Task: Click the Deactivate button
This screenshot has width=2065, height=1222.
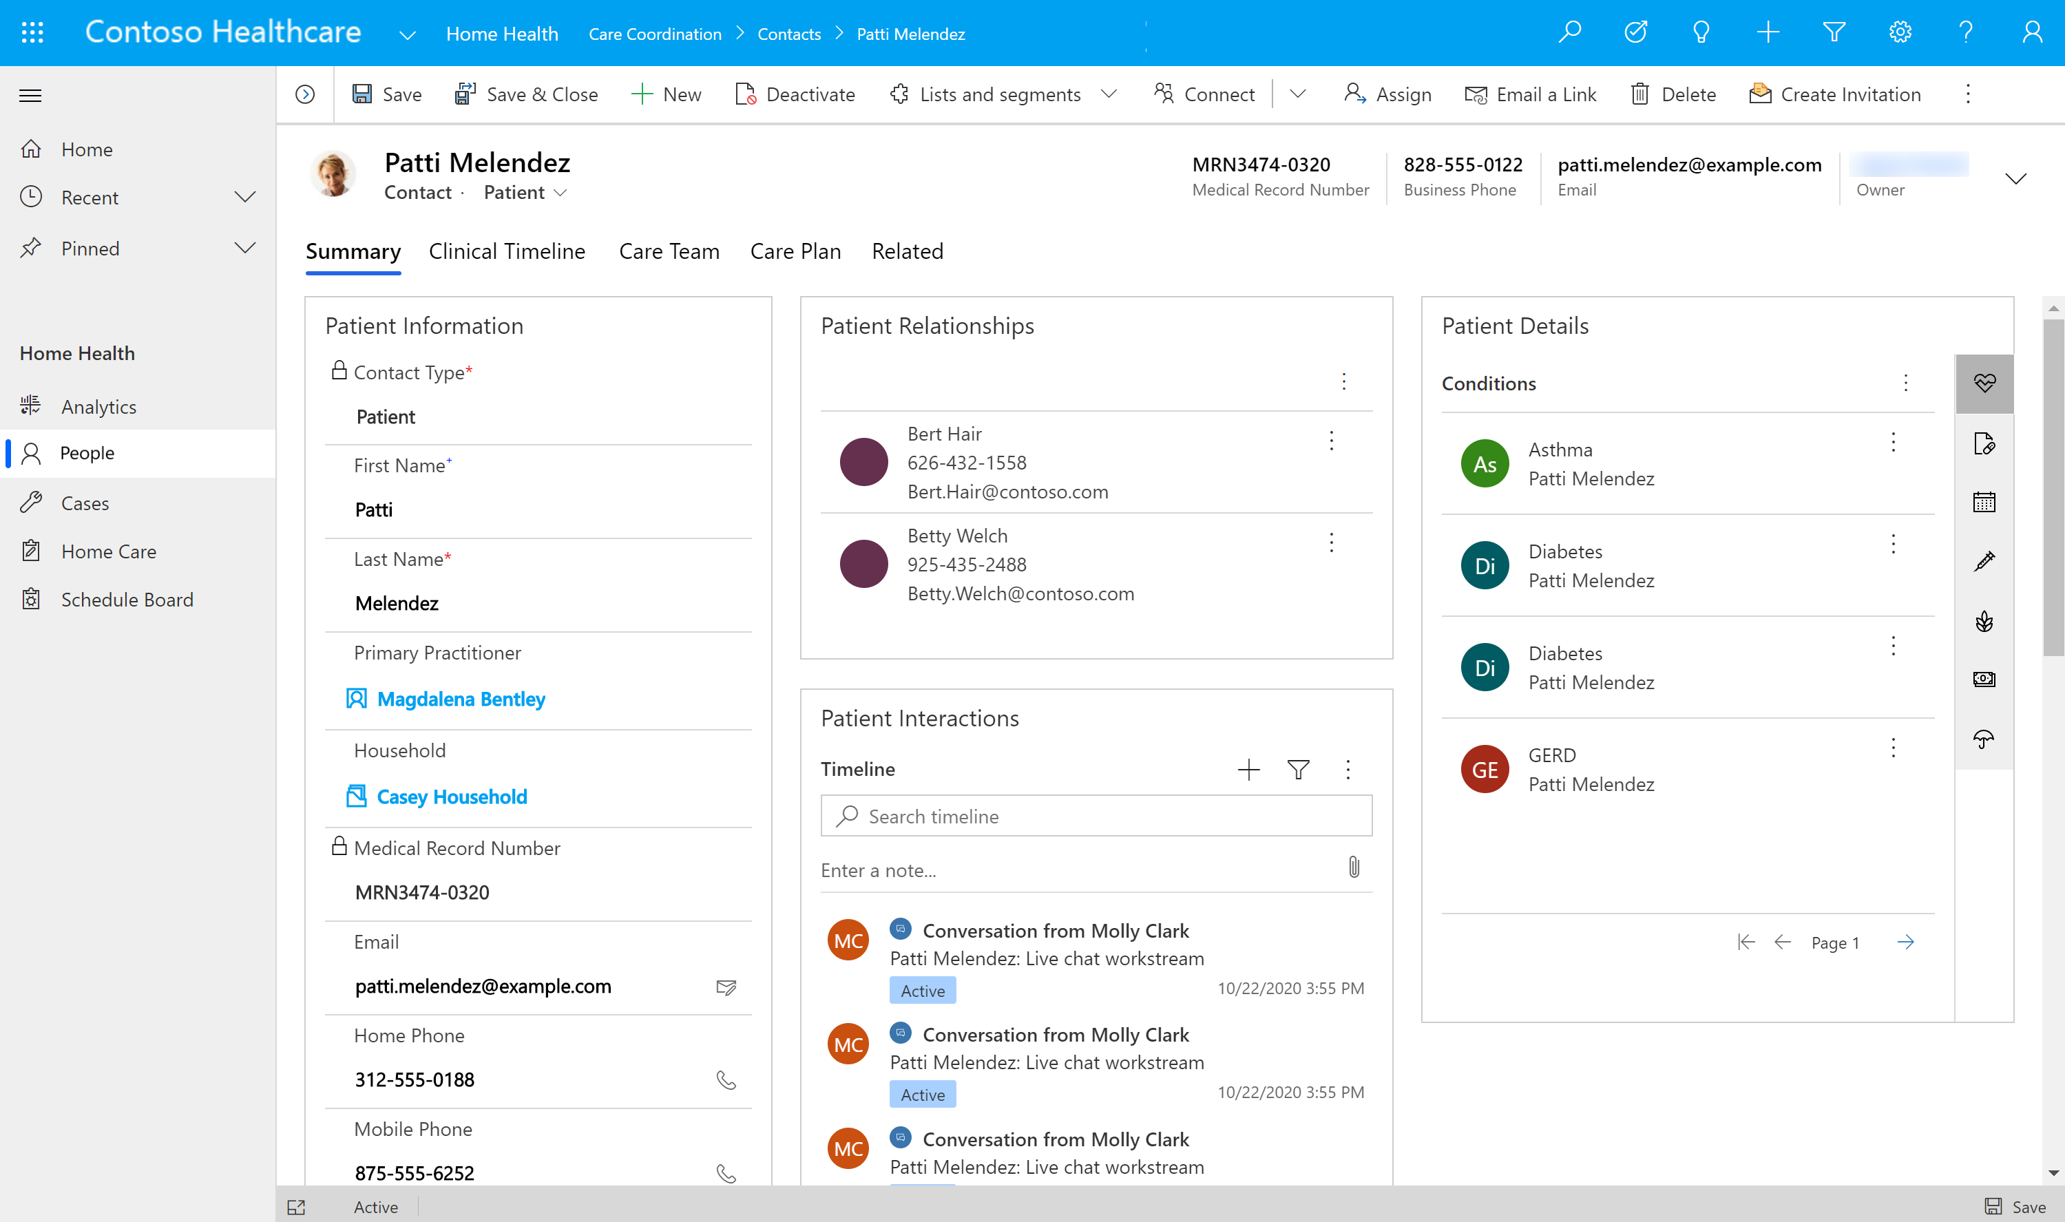Action: pyautogui.click(x=795, y=95)
